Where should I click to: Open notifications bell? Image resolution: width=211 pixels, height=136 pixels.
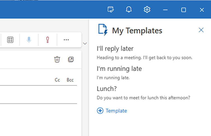tap(129, 10)
